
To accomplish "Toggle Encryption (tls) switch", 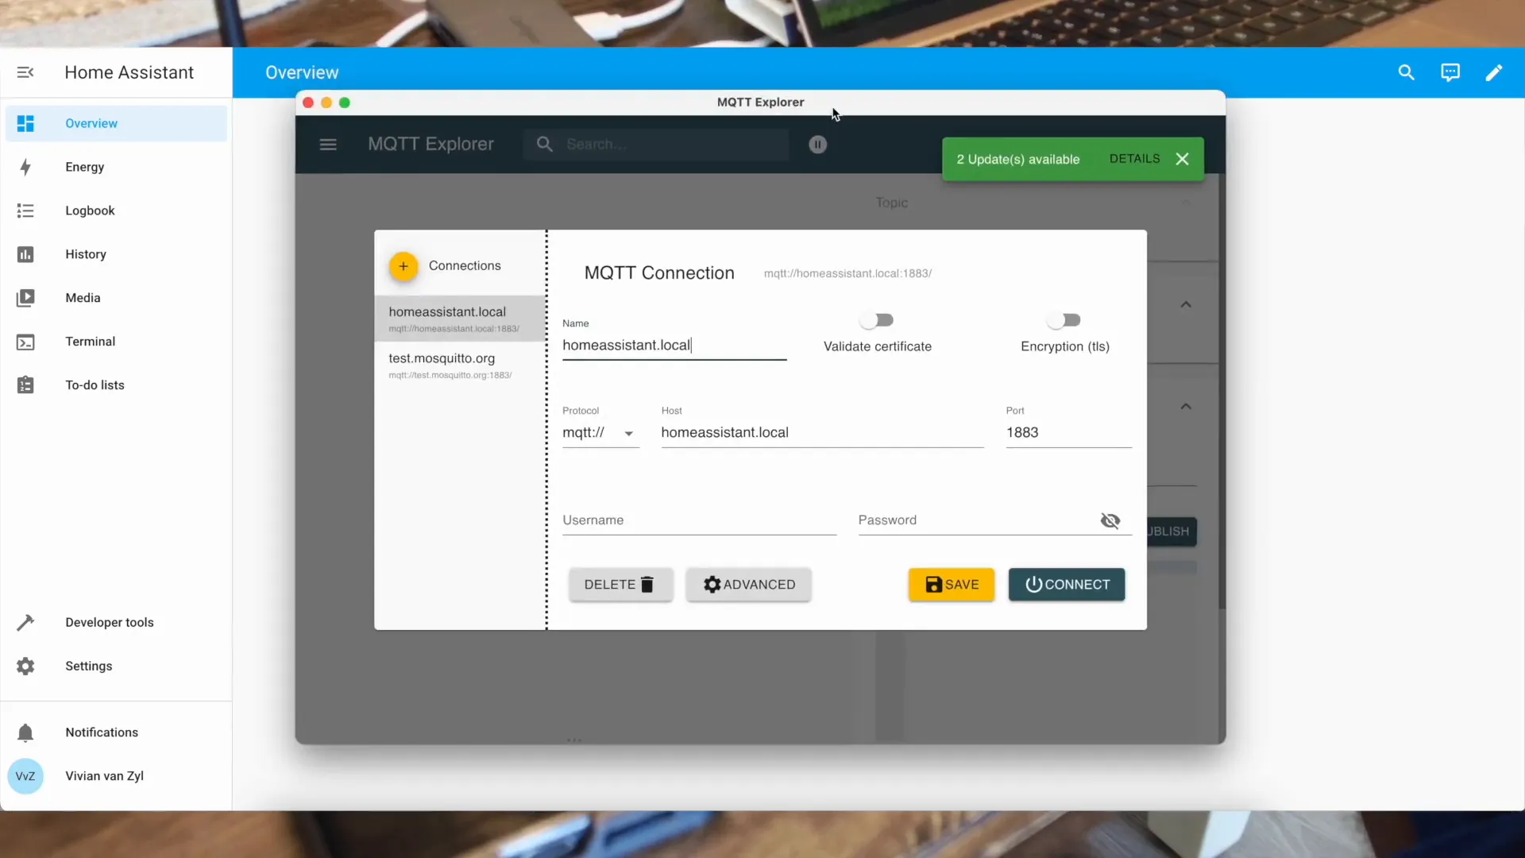I will pos(1064,320).
